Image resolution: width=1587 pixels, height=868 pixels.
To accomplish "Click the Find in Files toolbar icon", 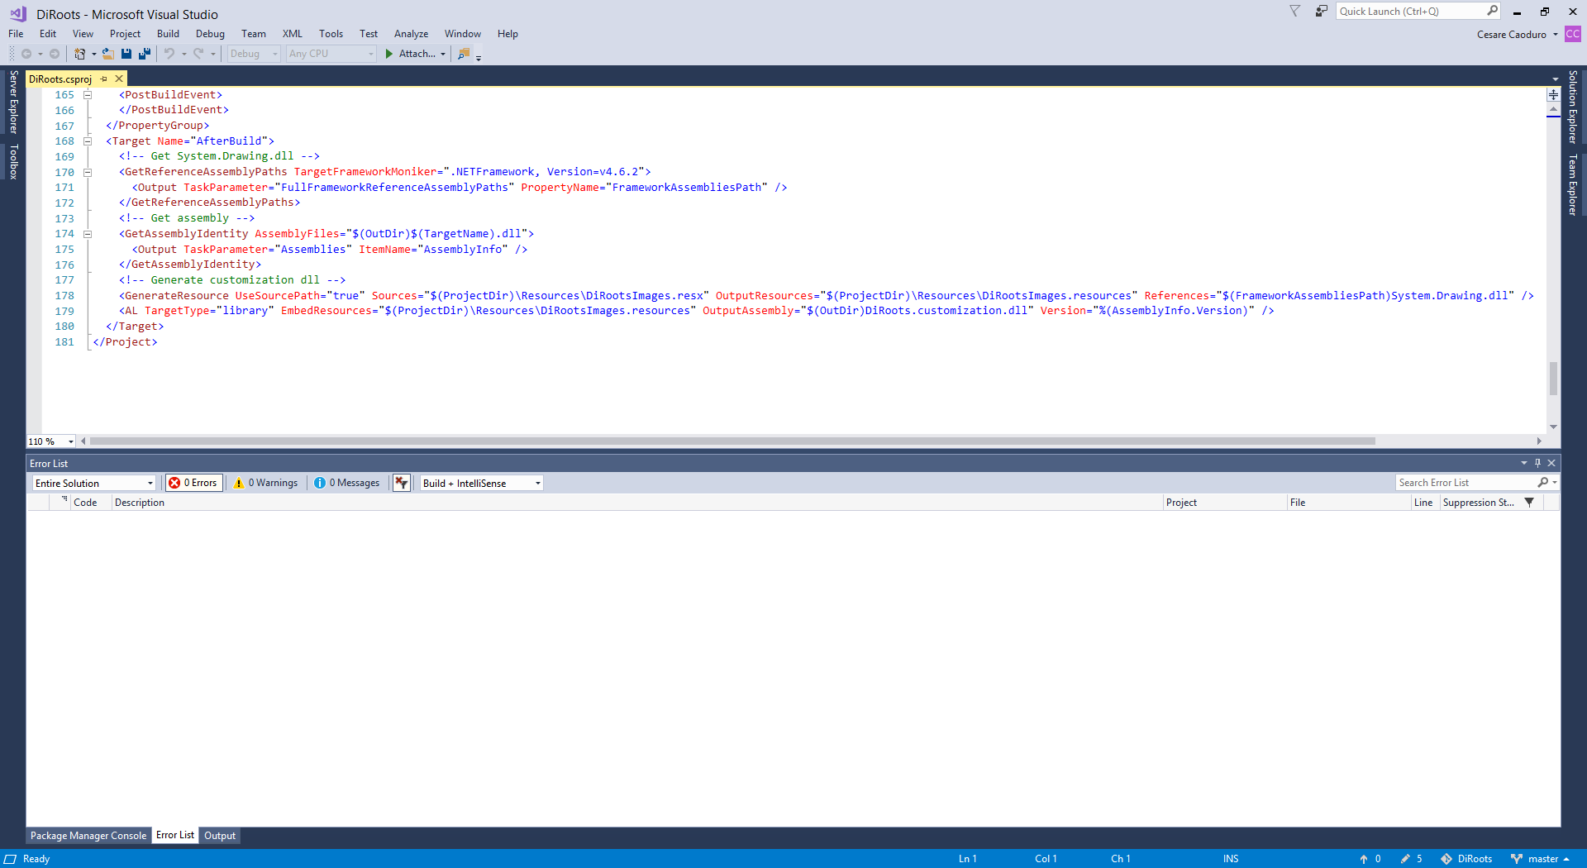I will 464,54.
